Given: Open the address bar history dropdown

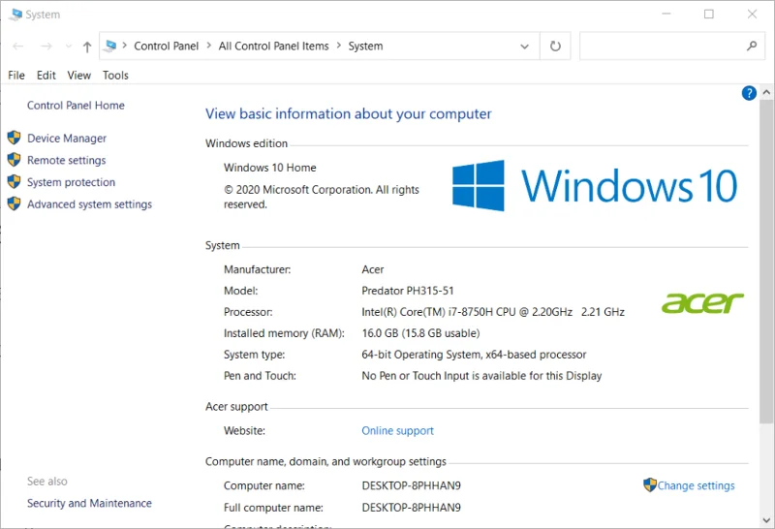Looking at the screenshot, I should [524, 47].
